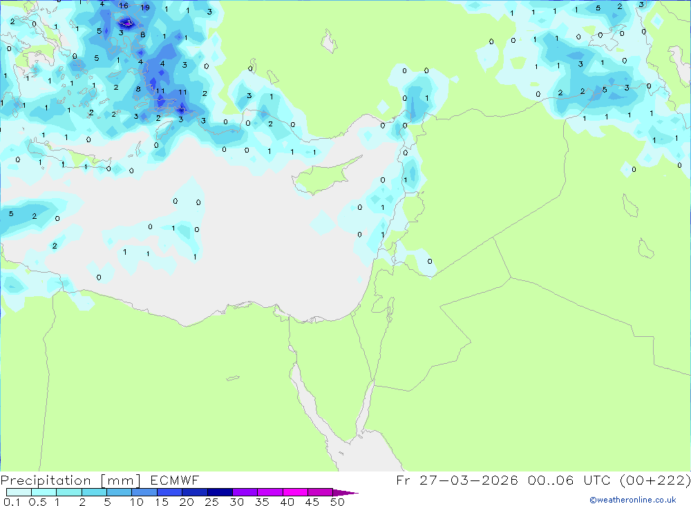Click the 'ECMWF' model label
This screenshot has width=691, height=506.
(175, 480)
